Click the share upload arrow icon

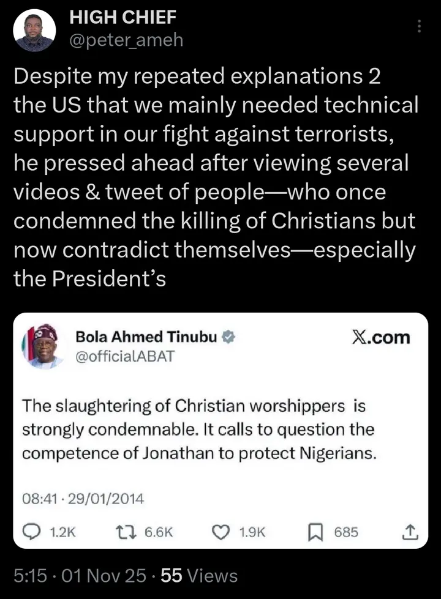(410, 532)
